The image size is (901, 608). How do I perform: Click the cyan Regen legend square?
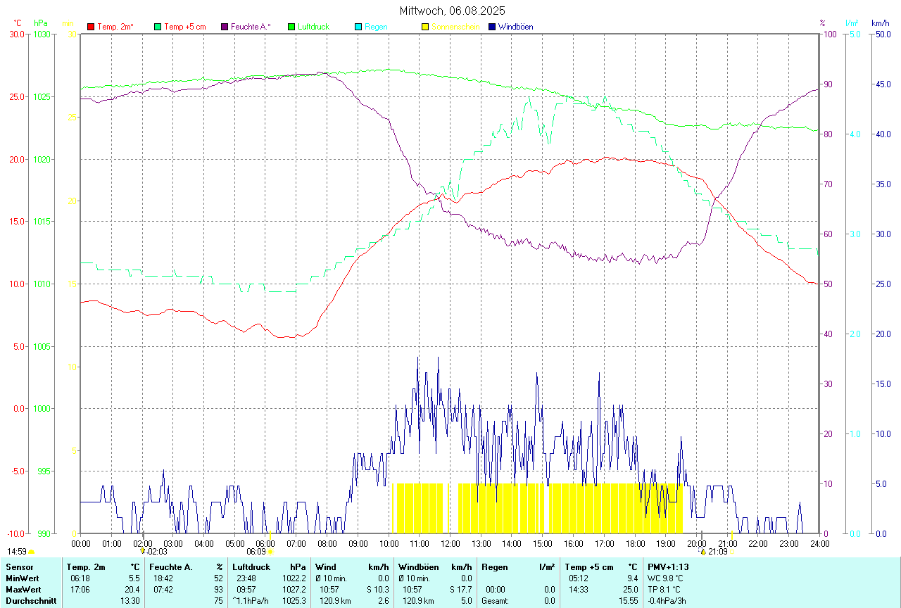tap(358, 27)
